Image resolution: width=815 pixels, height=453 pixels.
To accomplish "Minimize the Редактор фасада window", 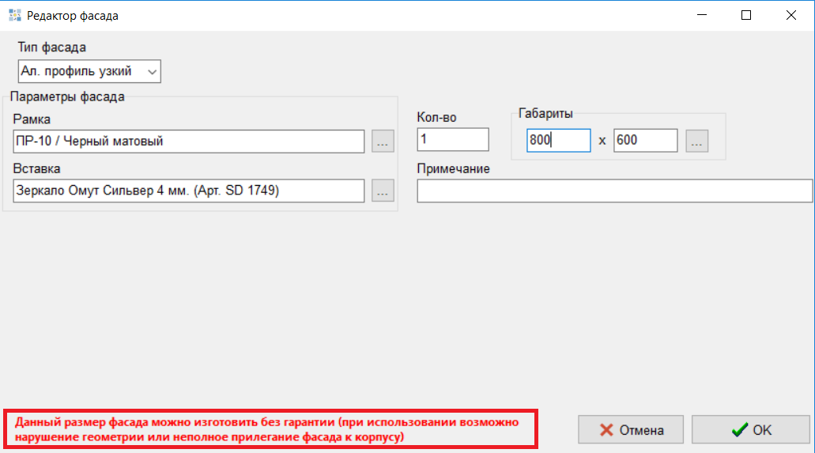I will coord(700,15).
